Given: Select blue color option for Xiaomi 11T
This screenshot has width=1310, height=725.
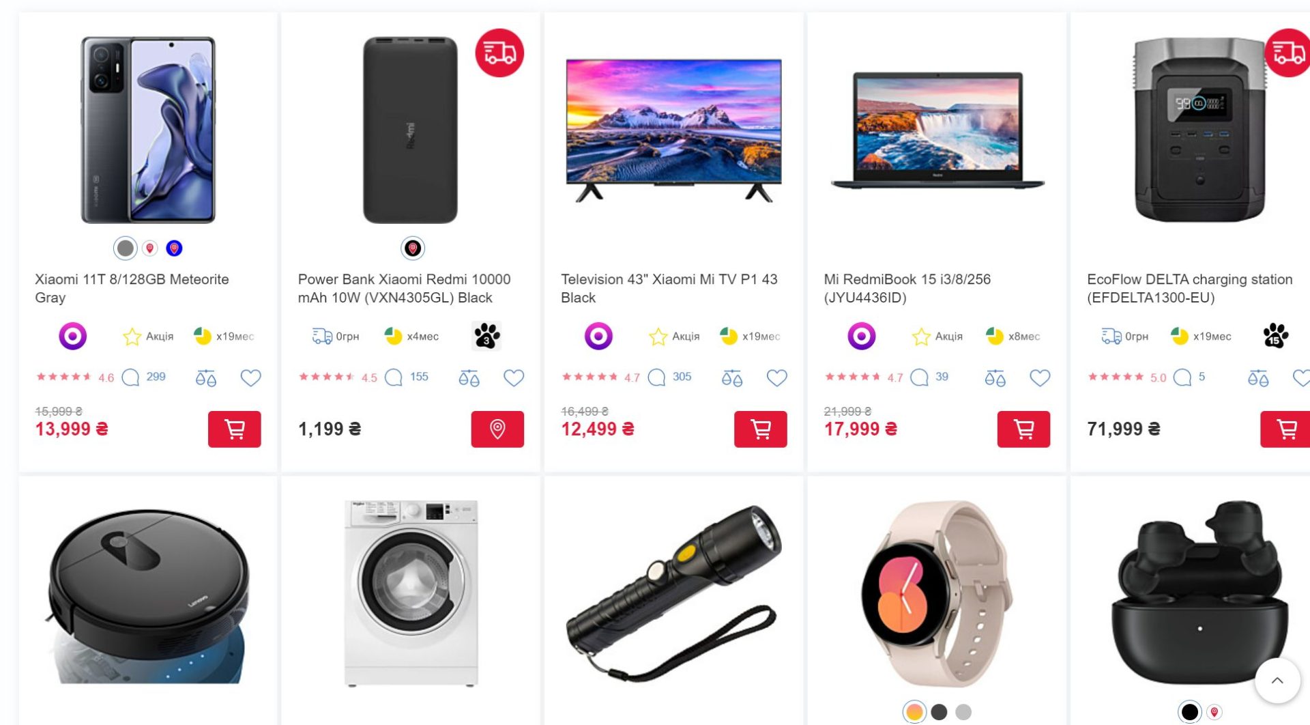Looking at the screenshot, I should (x=174, y=248).
